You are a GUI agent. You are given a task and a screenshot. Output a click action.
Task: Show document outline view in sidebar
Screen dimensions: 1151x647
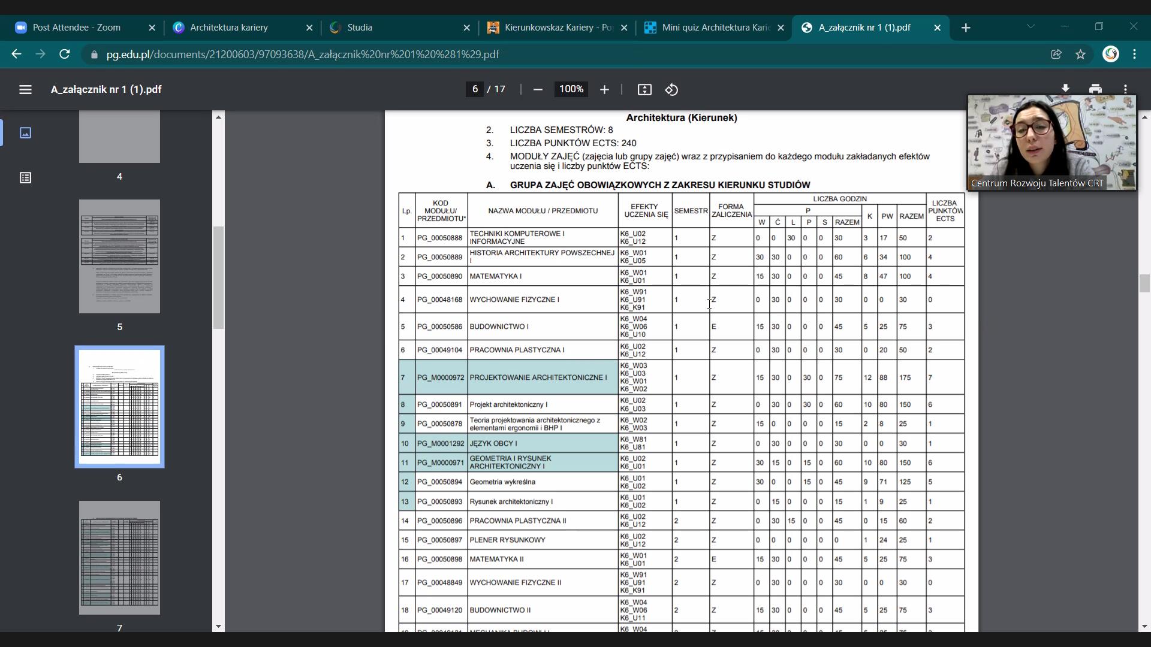[x=25, y=177]
